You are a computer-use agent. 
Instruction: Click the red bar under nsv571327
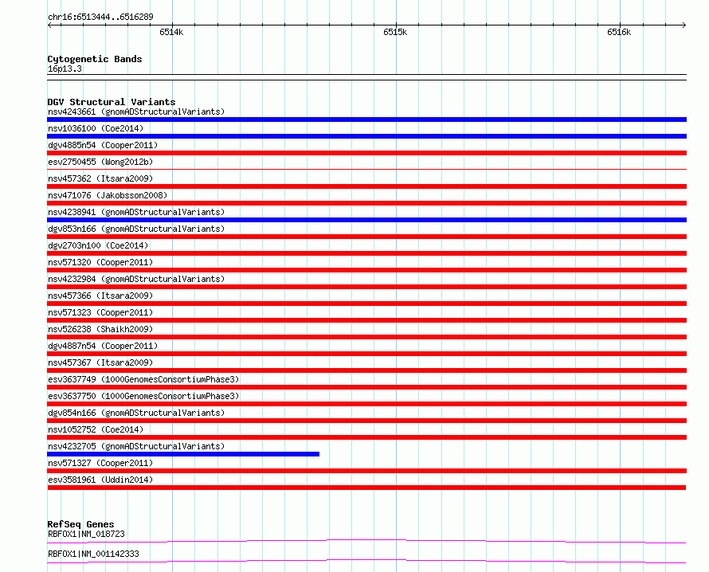pyautogui.click(x=366, y=471)
